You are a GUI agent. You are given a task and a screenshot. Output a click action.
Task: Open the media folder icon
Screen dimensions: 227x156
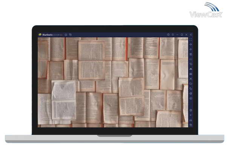(191, 84)
